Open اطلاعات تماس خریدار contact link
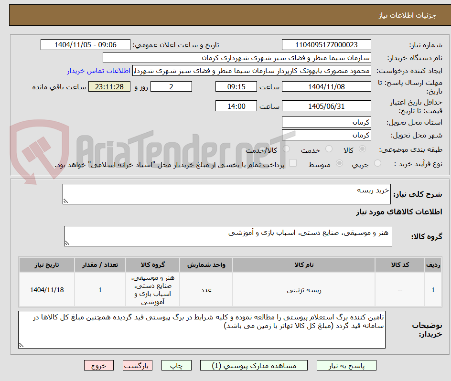This screenshot has width=451, height=381. pos(98,71)
